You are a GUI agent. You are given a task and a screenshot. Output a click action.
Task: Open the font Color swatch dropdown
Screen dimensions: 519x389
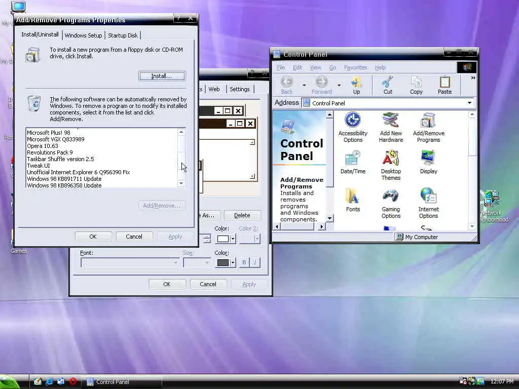tap(226, 263)
